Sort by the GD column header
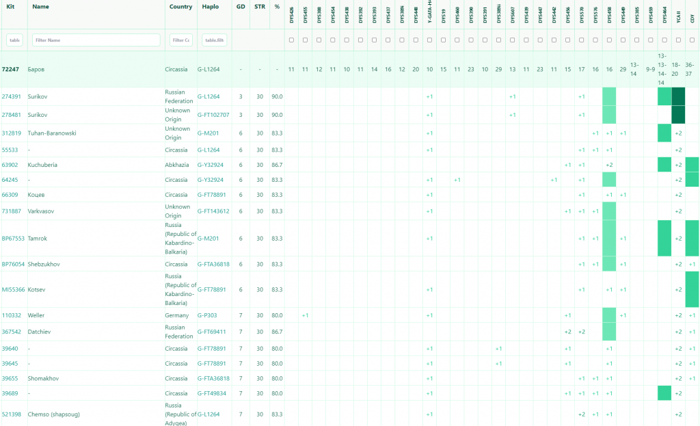Screen dimensions: 700x426 [241, 6]
